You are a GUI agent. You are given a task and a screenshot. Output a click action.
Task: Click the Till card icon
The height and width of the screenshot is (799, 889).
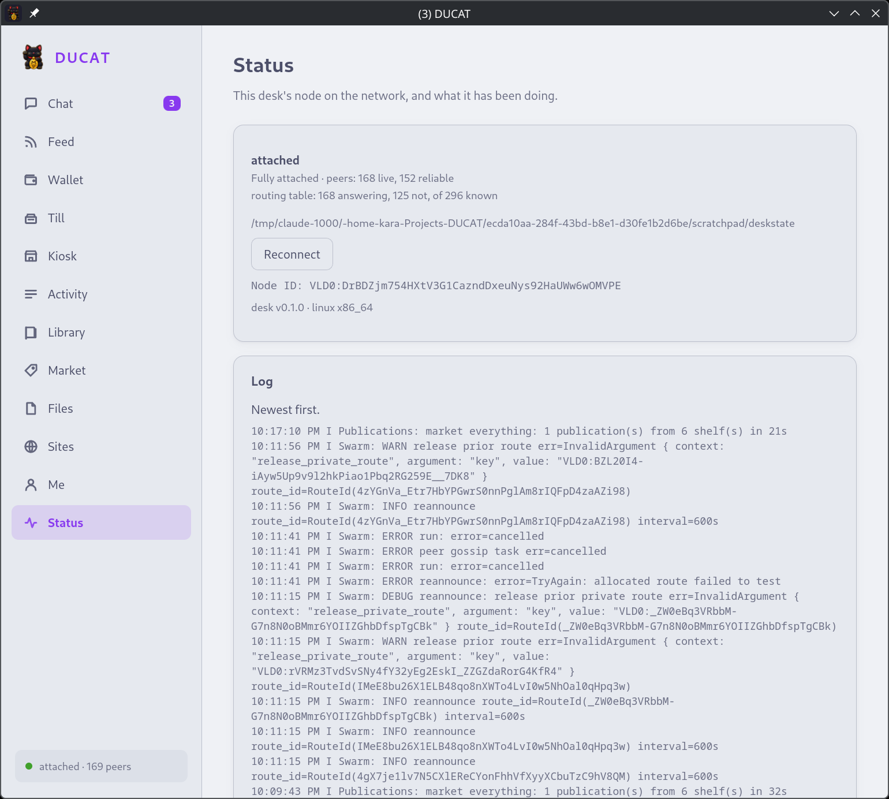31,218
